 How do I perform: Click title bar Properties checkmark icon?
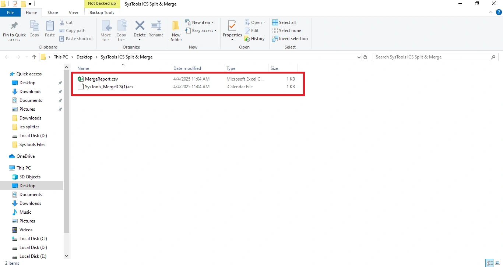point(15,4)
